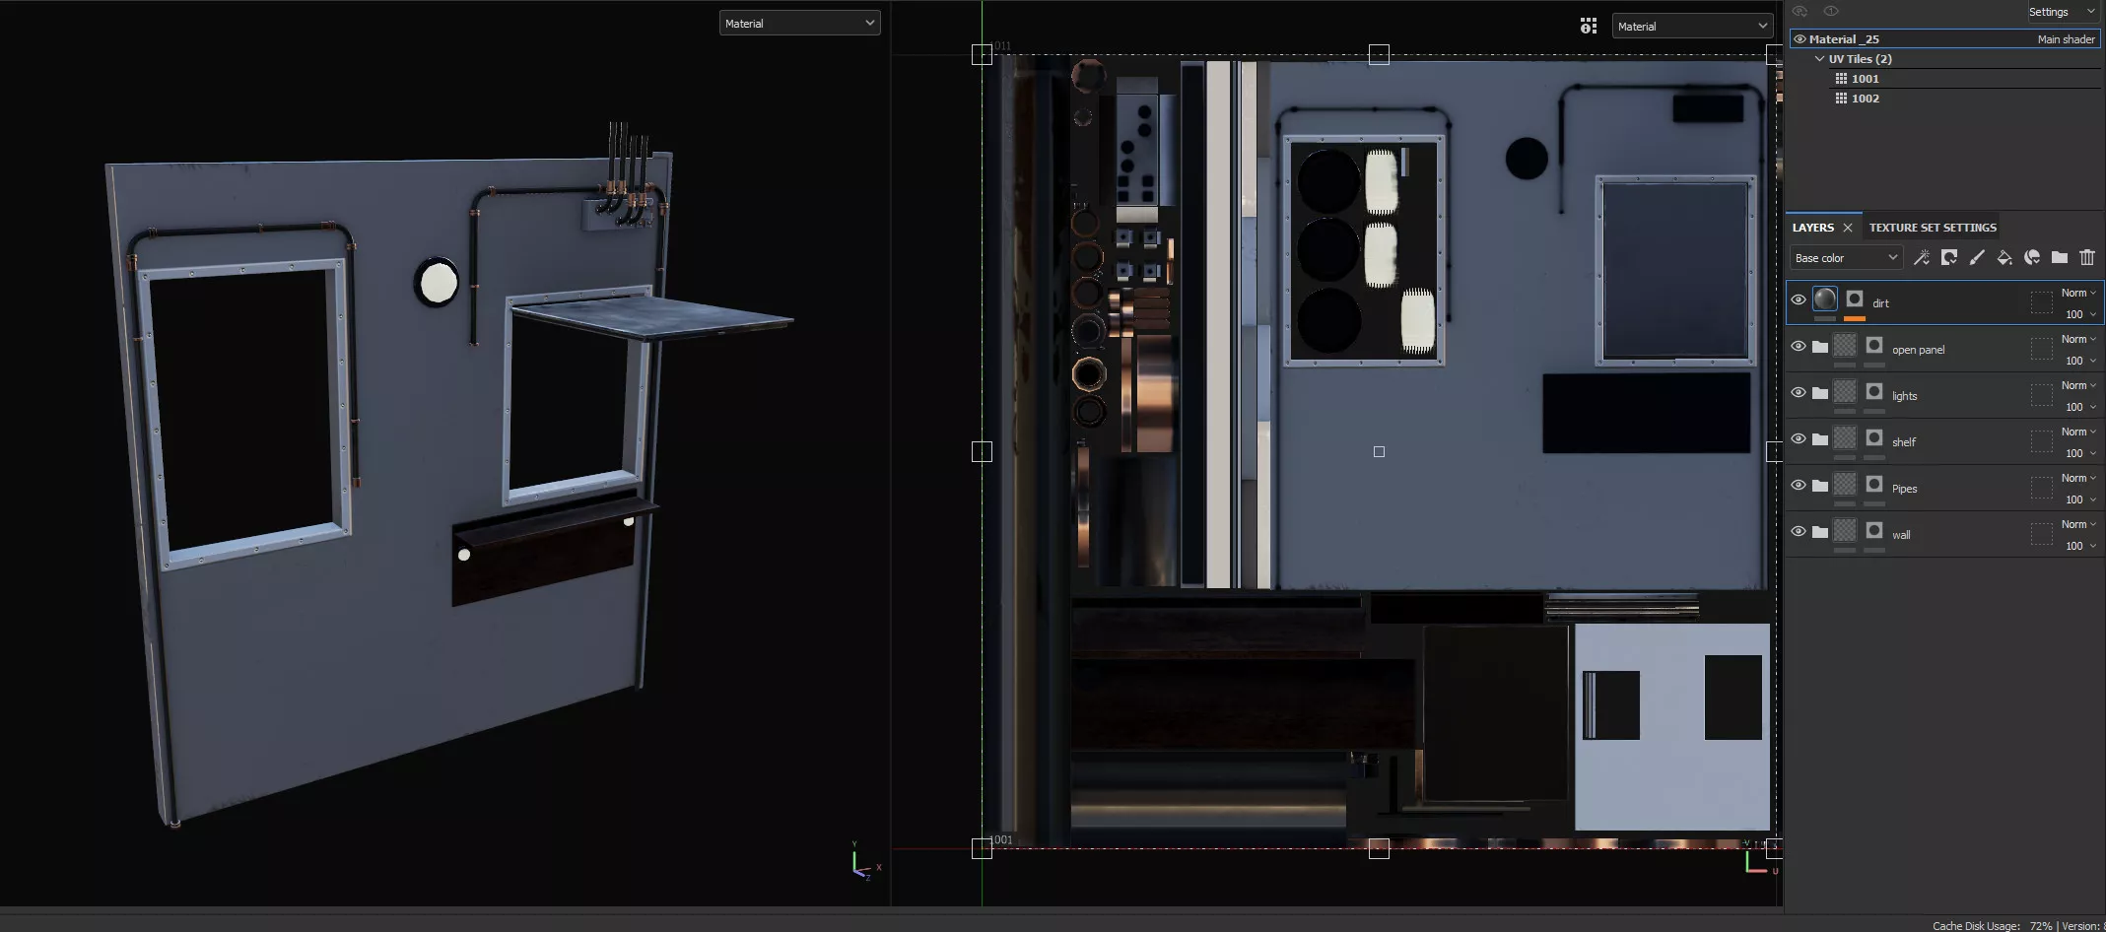The image size is (2106, 932).
Task: Click the Add mask icon in Layers toolbar
Action: click(1948, 258)
